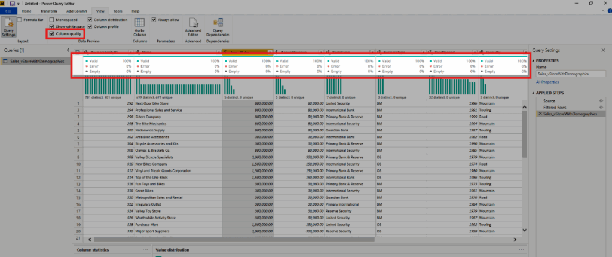612x257 pixels.
Task: Enable the Monospaced checkbox
Action: coord(52,20)
